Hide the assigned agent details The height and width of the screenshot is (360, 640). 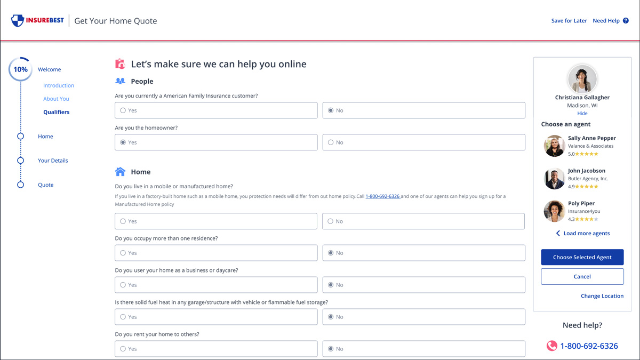coord(582,113)
